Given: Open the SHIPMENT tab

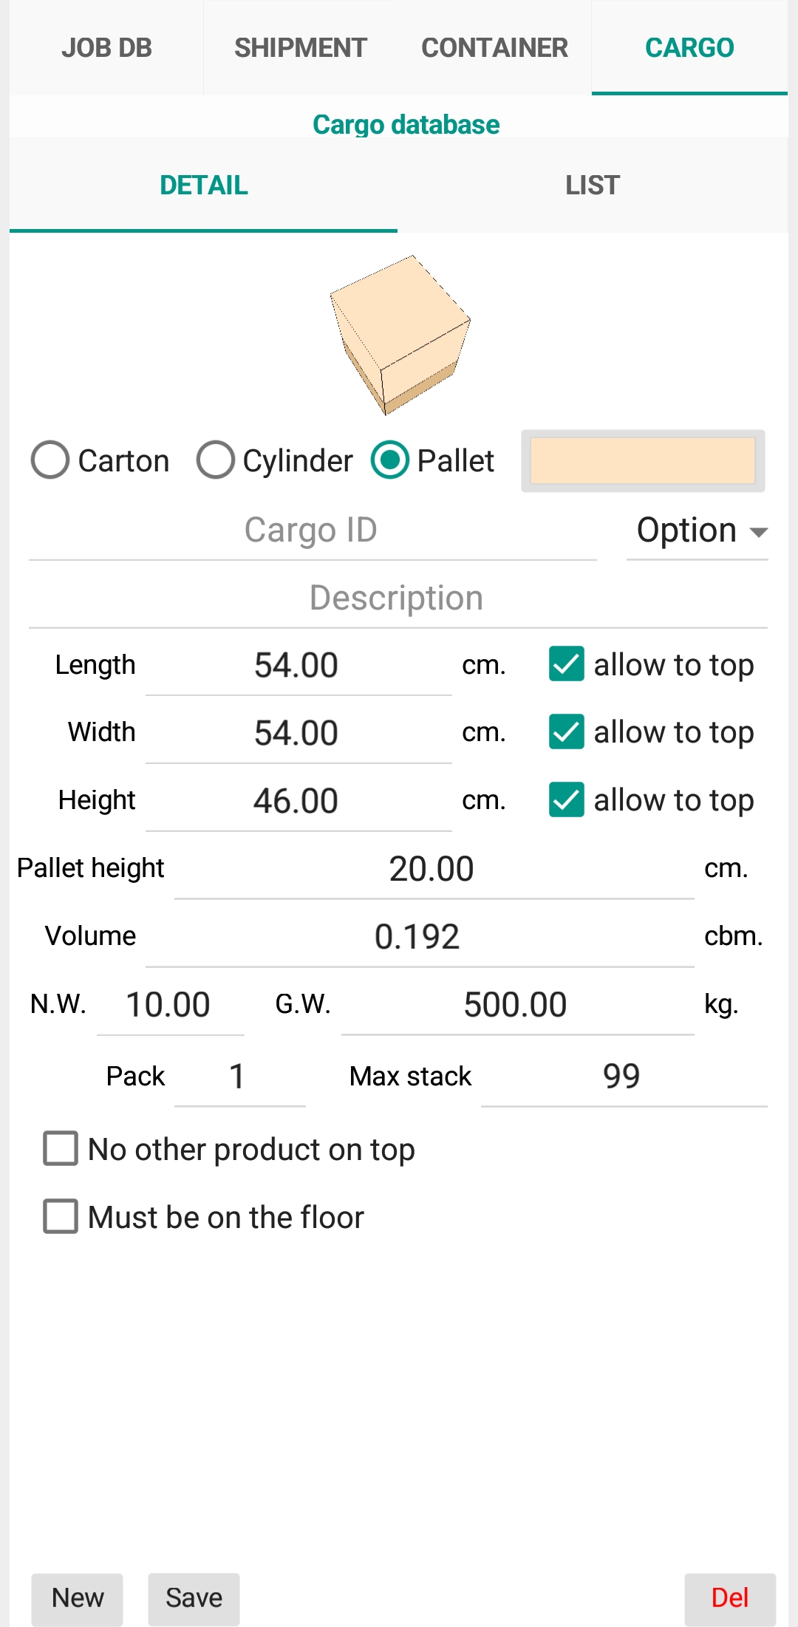Looking at the screenshot, I should click(301, 48).
